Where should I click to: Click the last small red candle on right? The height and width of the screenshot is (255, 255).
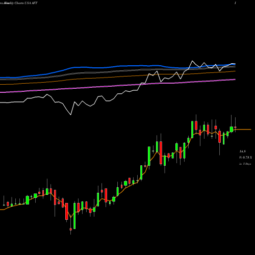[x=235, y=127]
